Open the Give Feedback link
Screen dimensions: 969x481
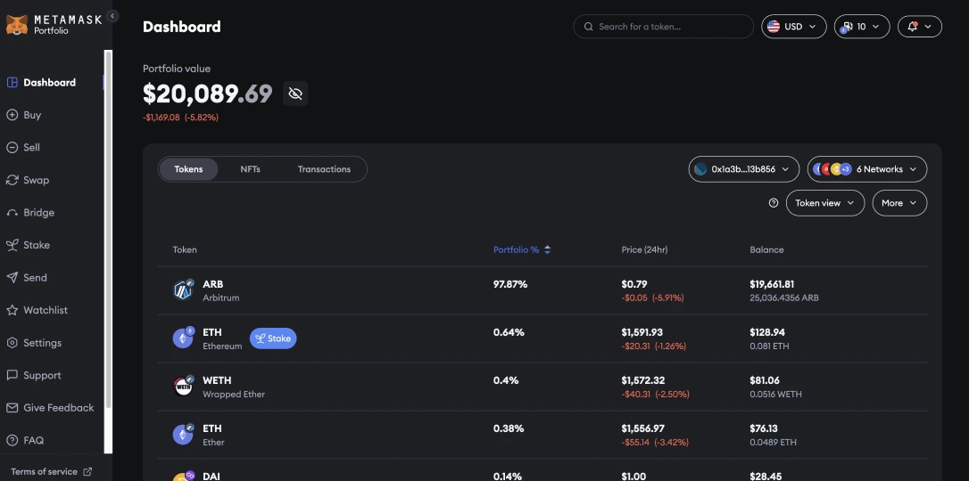(59, 408)
